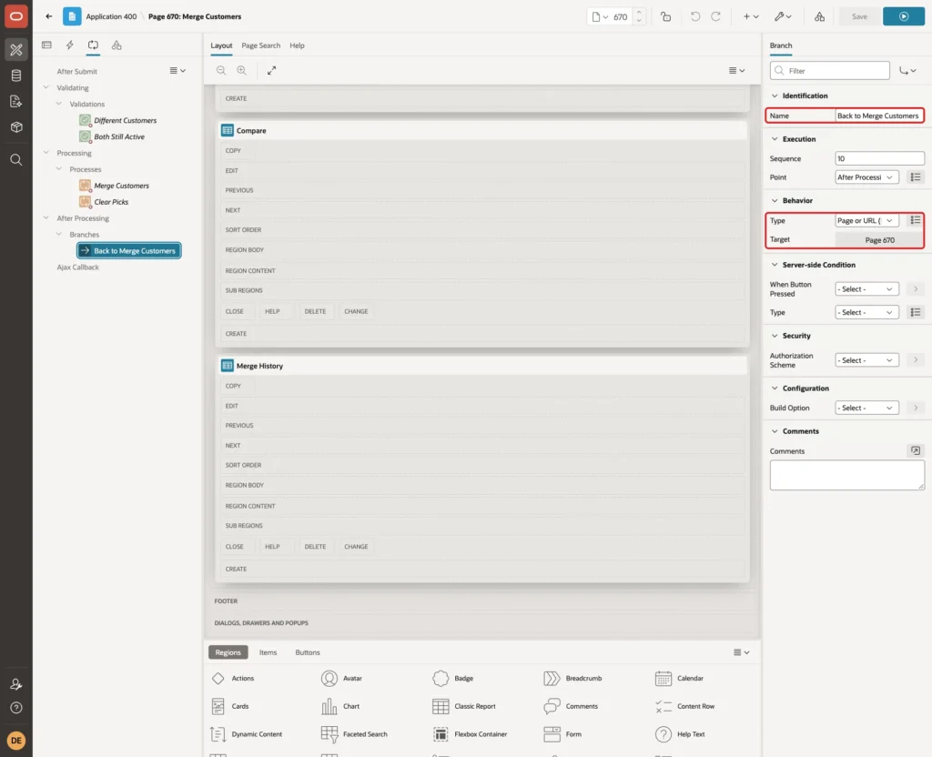
Task: Expand the layout pane to full size
Action: coord(271,70)
